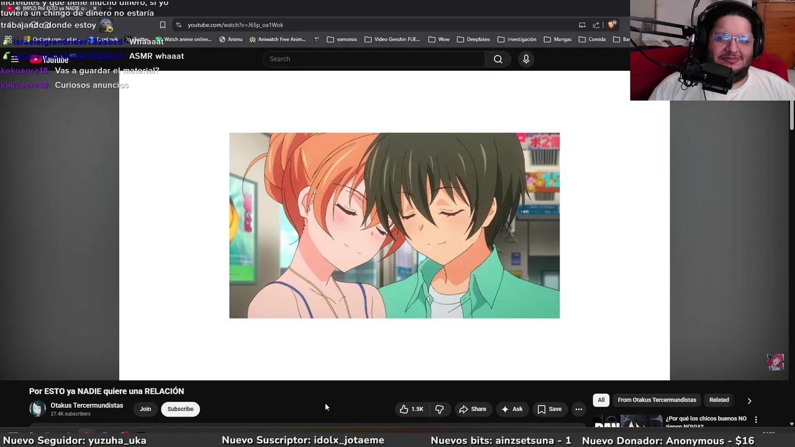Bookmark this page with the bookmark icon
Viewport: 795px width, 447px height.
[x=163, y=25]
